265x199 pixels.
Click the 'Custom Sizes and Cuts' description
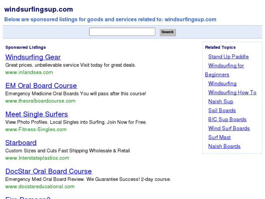(x=67, y=150)
